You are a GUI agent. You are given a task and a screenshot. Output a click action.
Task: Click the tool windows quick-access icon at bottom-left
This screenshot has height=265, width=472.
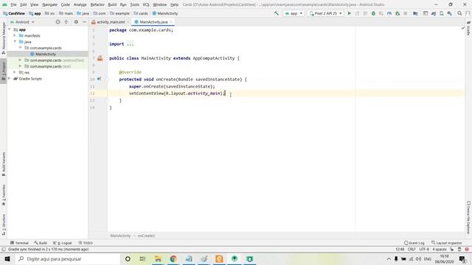pyautogui.click(x=4, y=249)
